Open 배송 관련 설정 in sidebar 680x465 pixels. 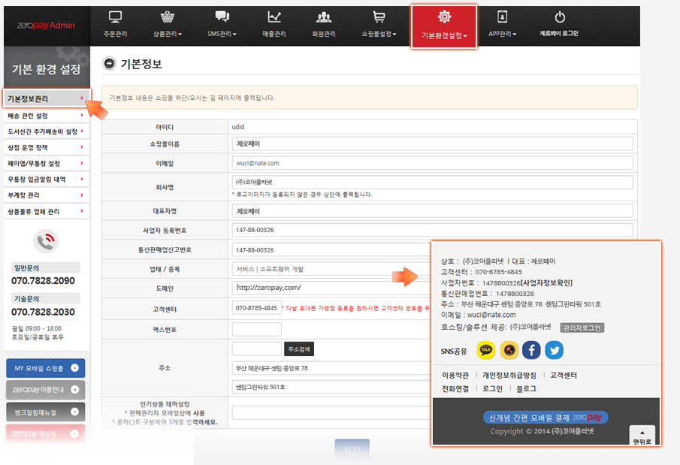tap(47, 116)
